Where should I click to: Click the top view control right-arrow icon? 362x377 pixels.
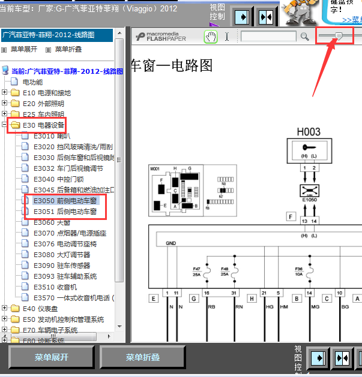pos(242,17)
